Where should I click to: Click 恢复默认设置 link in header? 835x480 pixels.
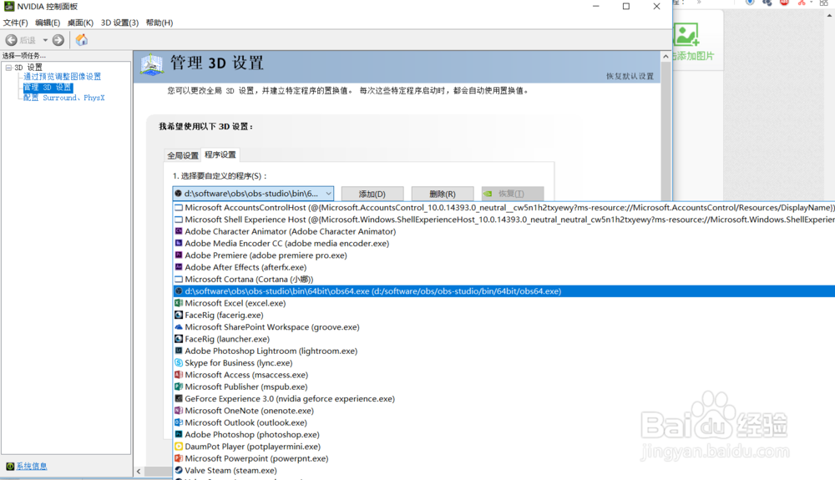(630, 76)
